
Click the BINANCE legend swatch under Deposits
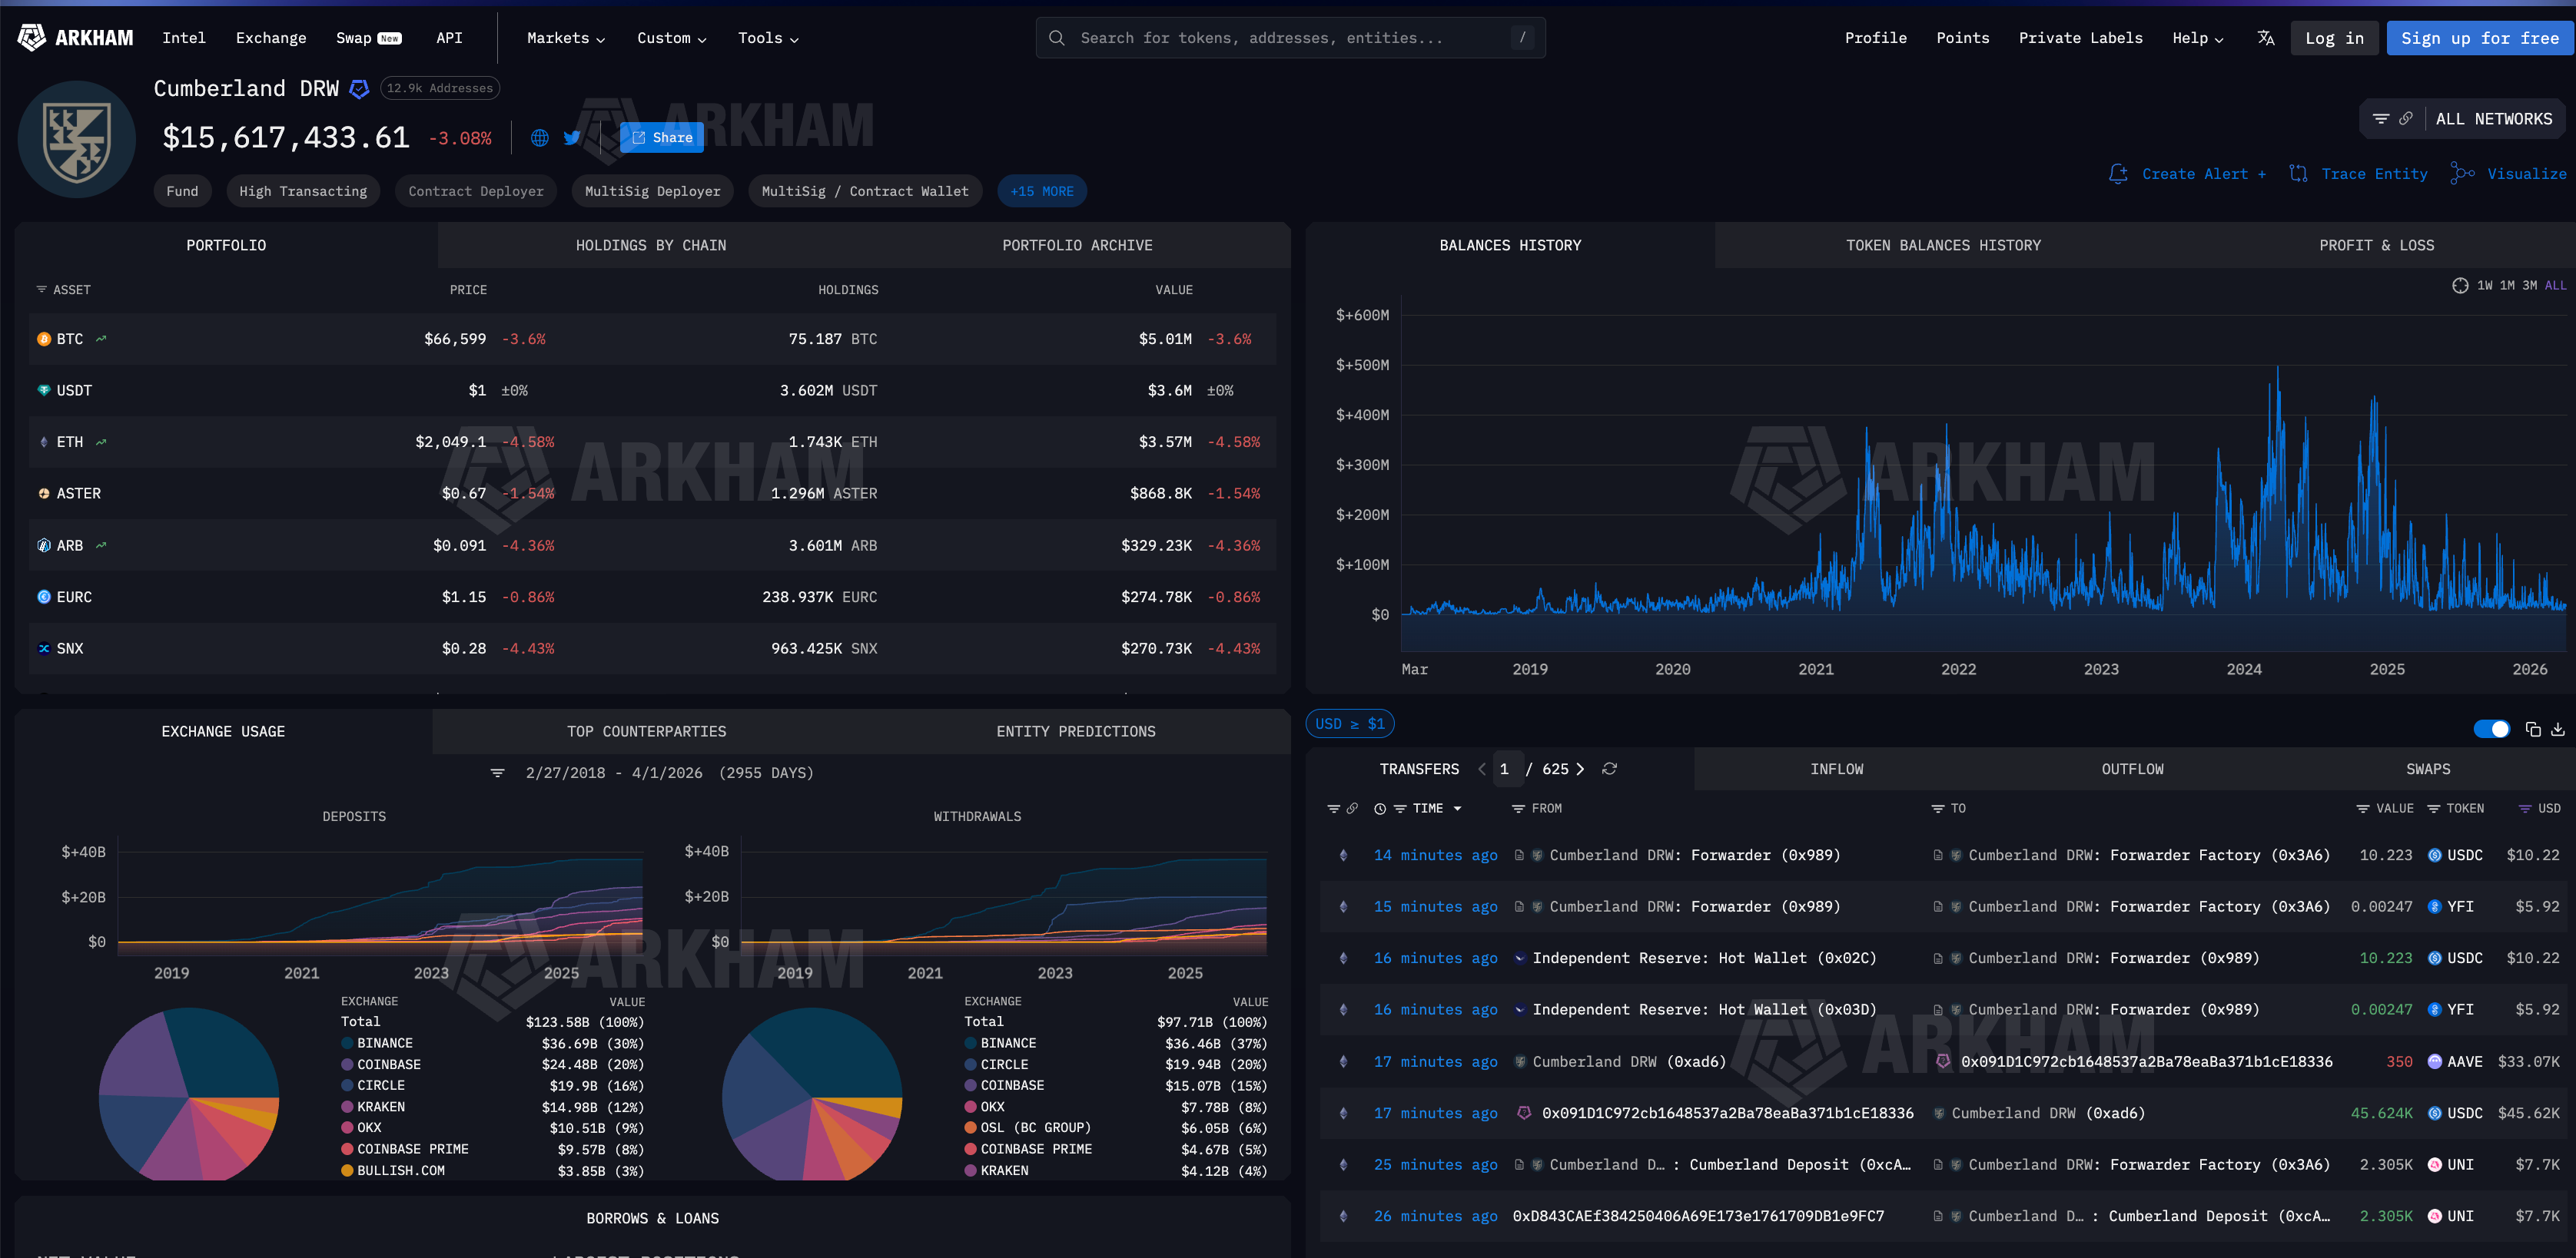pyautogui.click(x=347, y=1043)
